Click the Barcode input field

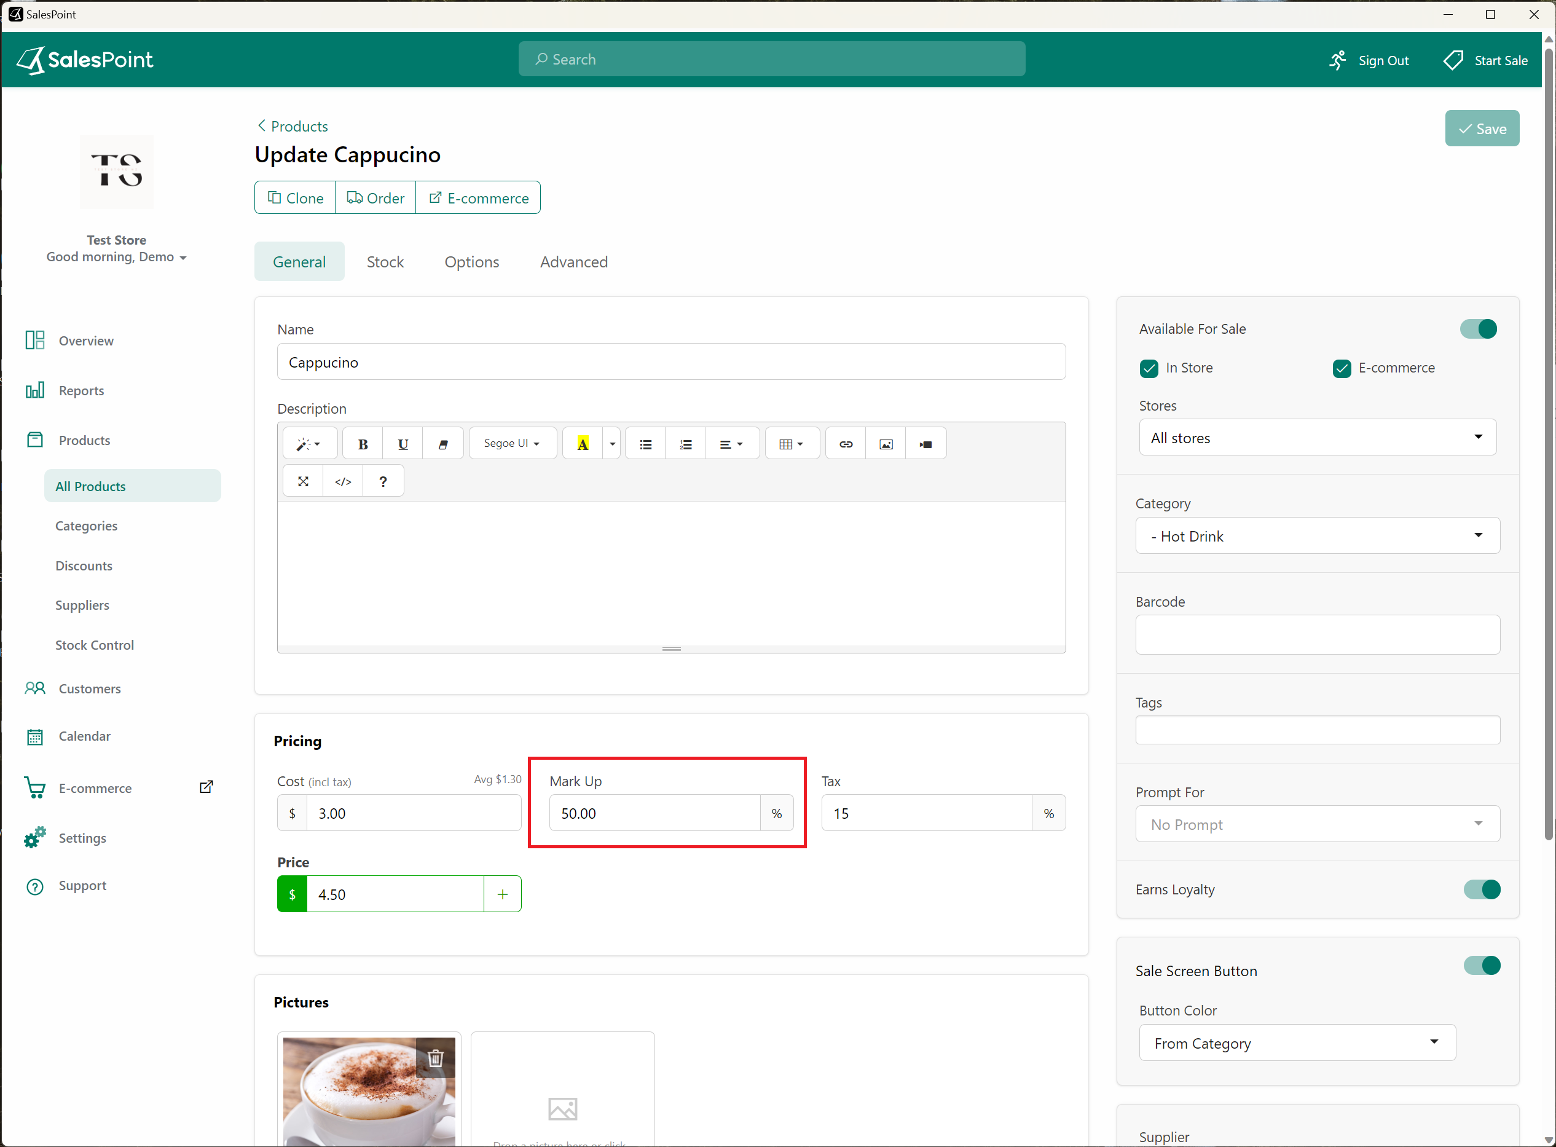[1316, 634]
